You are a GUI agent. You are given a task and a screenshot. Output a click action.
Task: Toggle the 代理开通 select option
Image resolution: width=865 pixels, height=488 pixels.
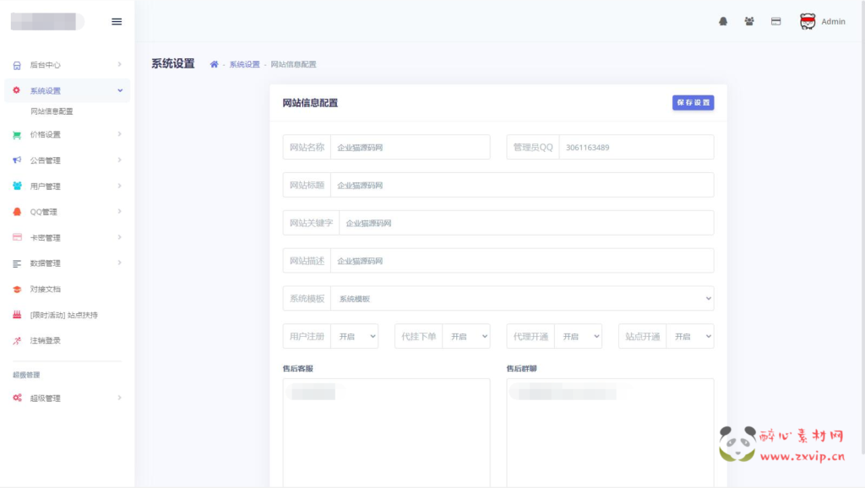(578, 336)
